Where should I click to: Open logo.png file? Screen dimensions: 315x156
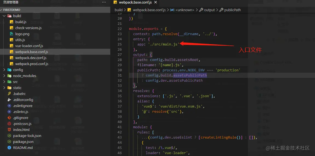coord(22,34)
